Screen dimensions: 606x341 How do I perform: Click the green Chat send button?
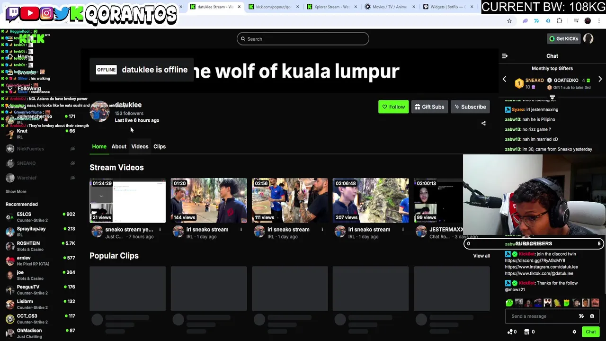tap(591, 332)
